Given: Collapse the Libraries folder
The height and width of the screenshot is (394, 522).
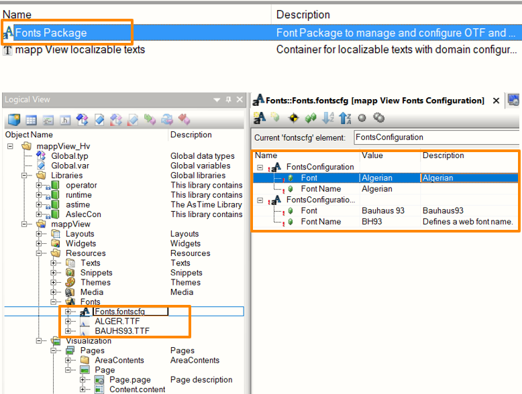Looking at the screenshot, I should coord(24,175).
